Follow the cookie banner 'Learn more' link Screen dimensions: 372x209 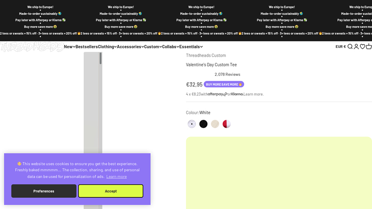coord(116,176)
